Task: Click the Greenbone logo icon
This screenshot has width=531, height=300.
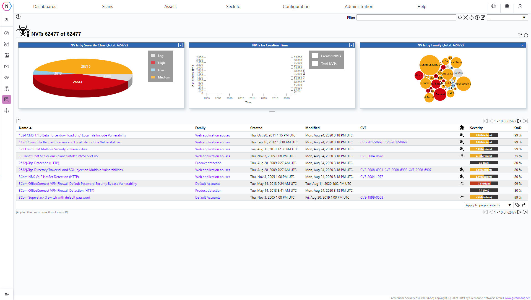Action: 7,6
